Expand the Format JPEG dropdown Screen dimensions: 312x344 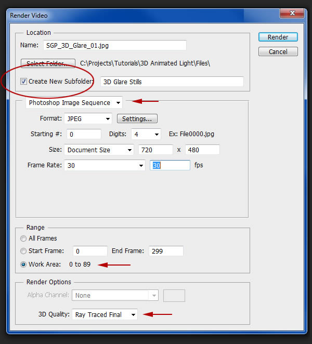88,118
